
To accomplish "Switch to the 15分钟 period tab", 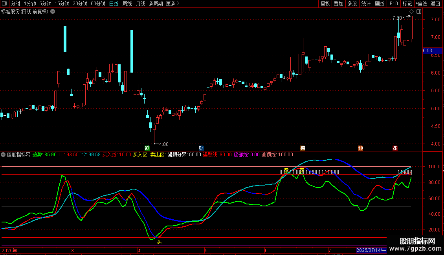I will pos(62,4).
